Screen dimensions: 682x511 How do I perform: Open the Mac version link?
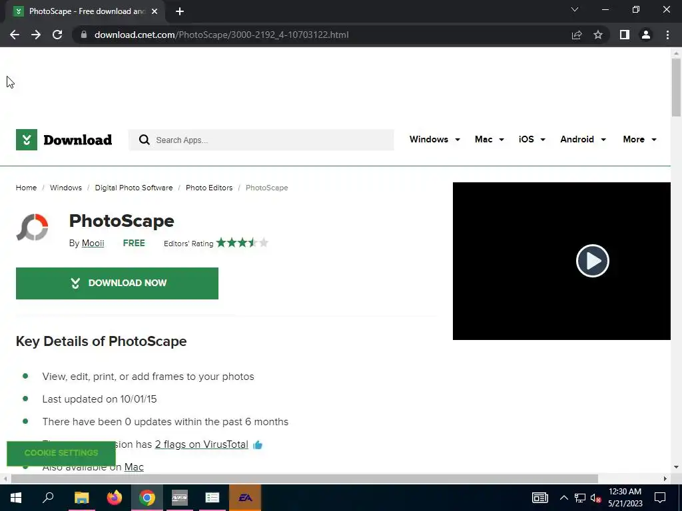tap(134, 467)
